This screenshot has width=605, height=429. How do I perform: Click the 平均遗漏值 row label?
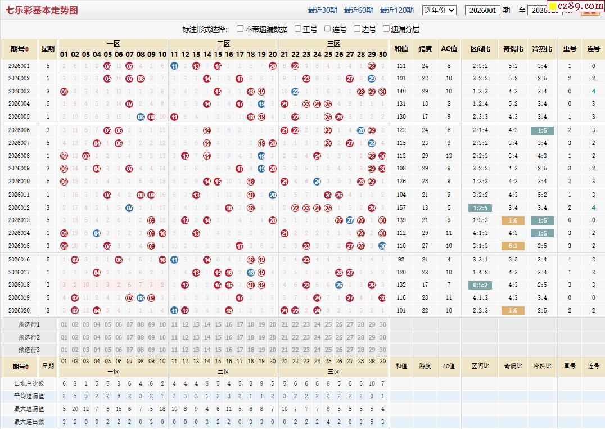click(x=29, y=396)
